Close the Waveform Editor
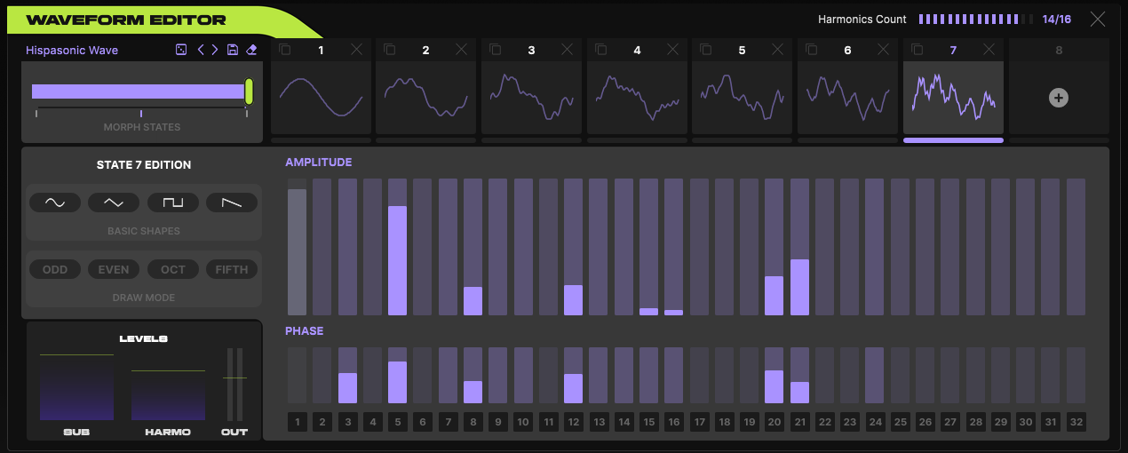 point(1099,19)
